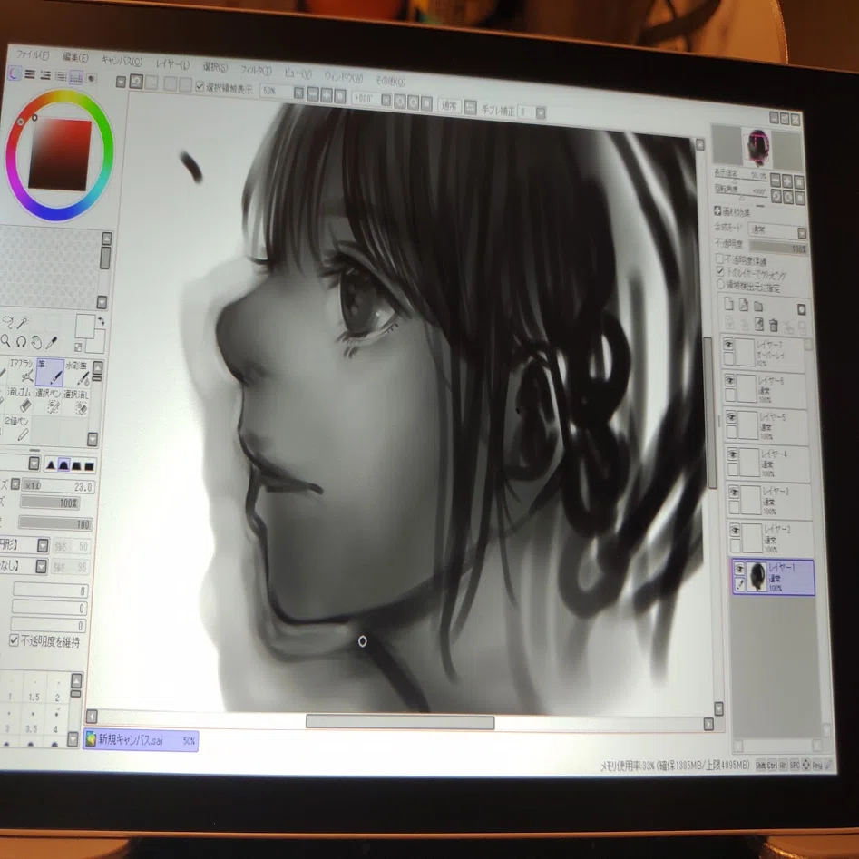Choose the 水彩筆 watercolor brush tool
859x859 pixels.
pos(77,373)
